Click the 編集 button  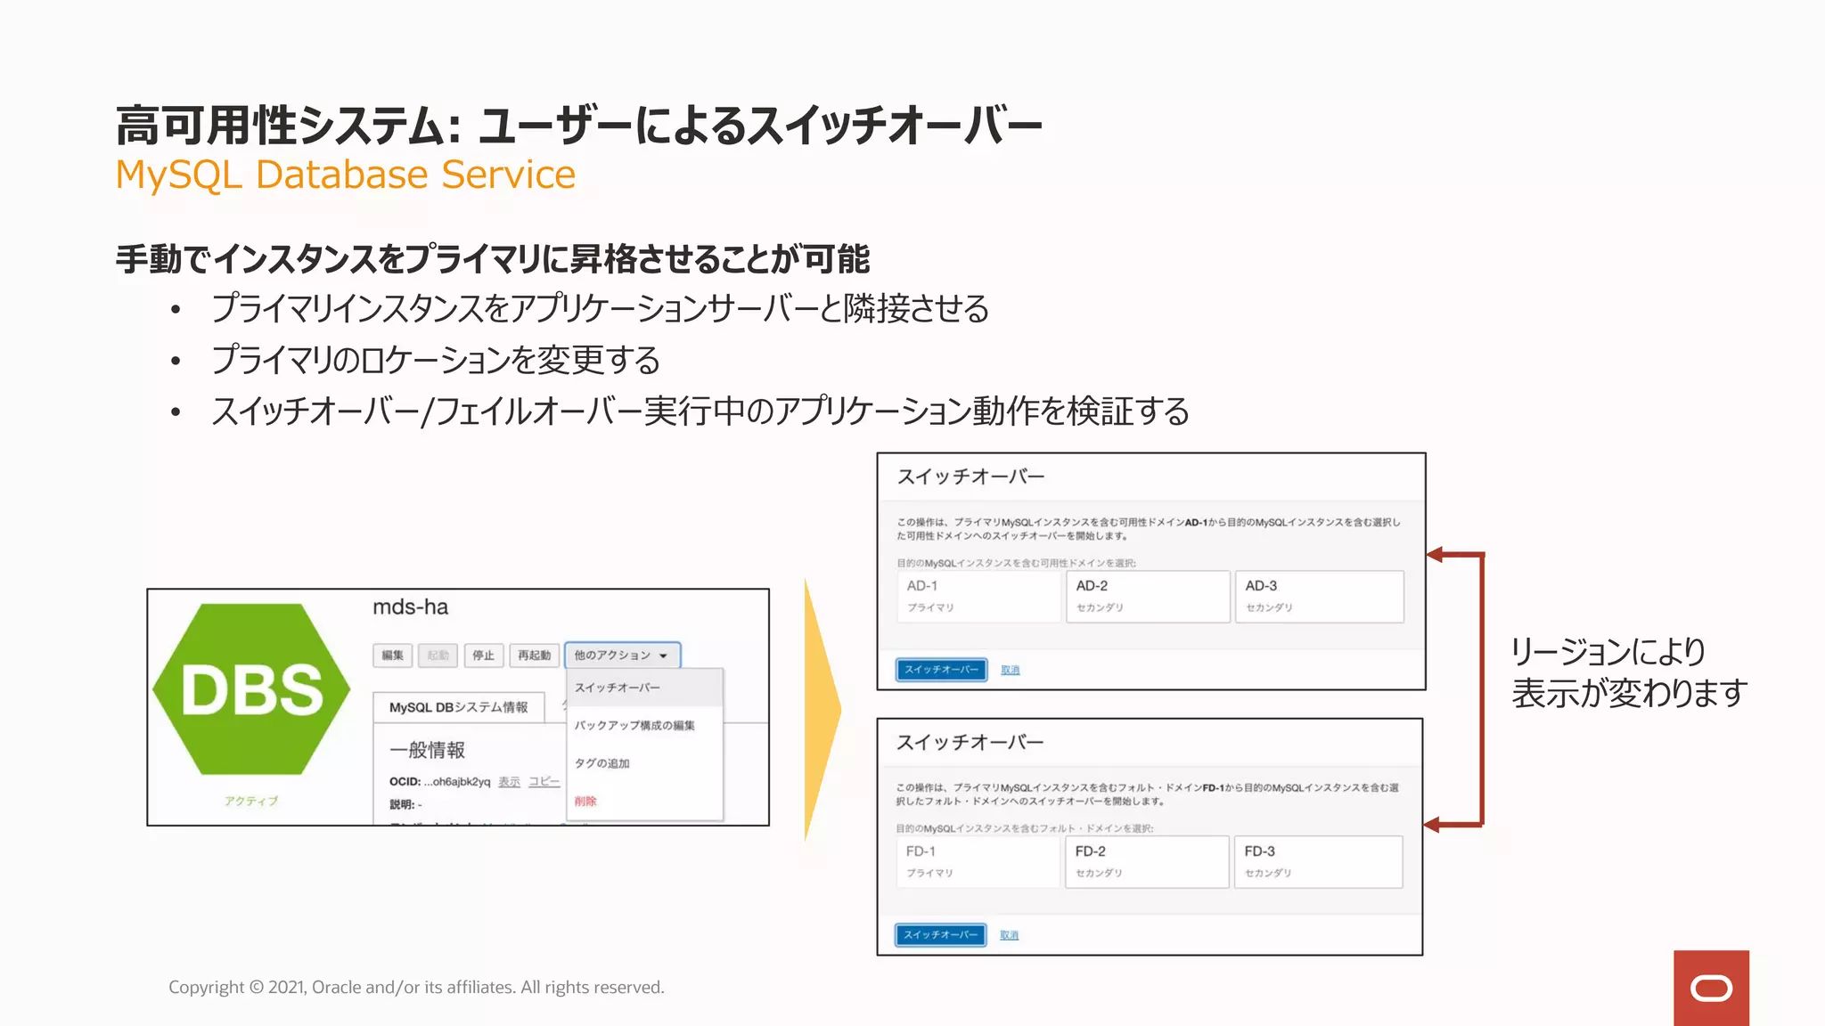(x=392, y=655)
